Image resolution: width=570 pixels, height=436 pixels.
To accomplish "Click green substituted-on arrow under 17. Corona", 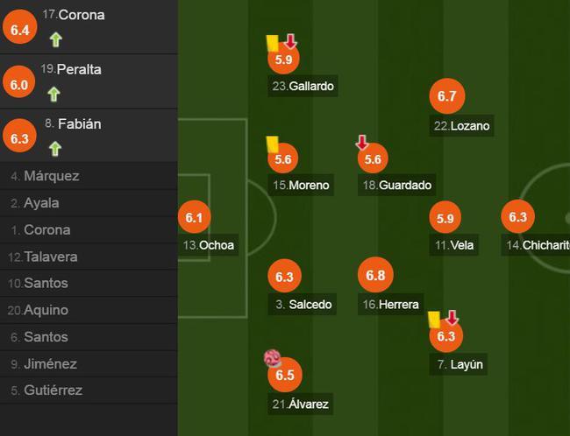I will click(x=55, y=39).
